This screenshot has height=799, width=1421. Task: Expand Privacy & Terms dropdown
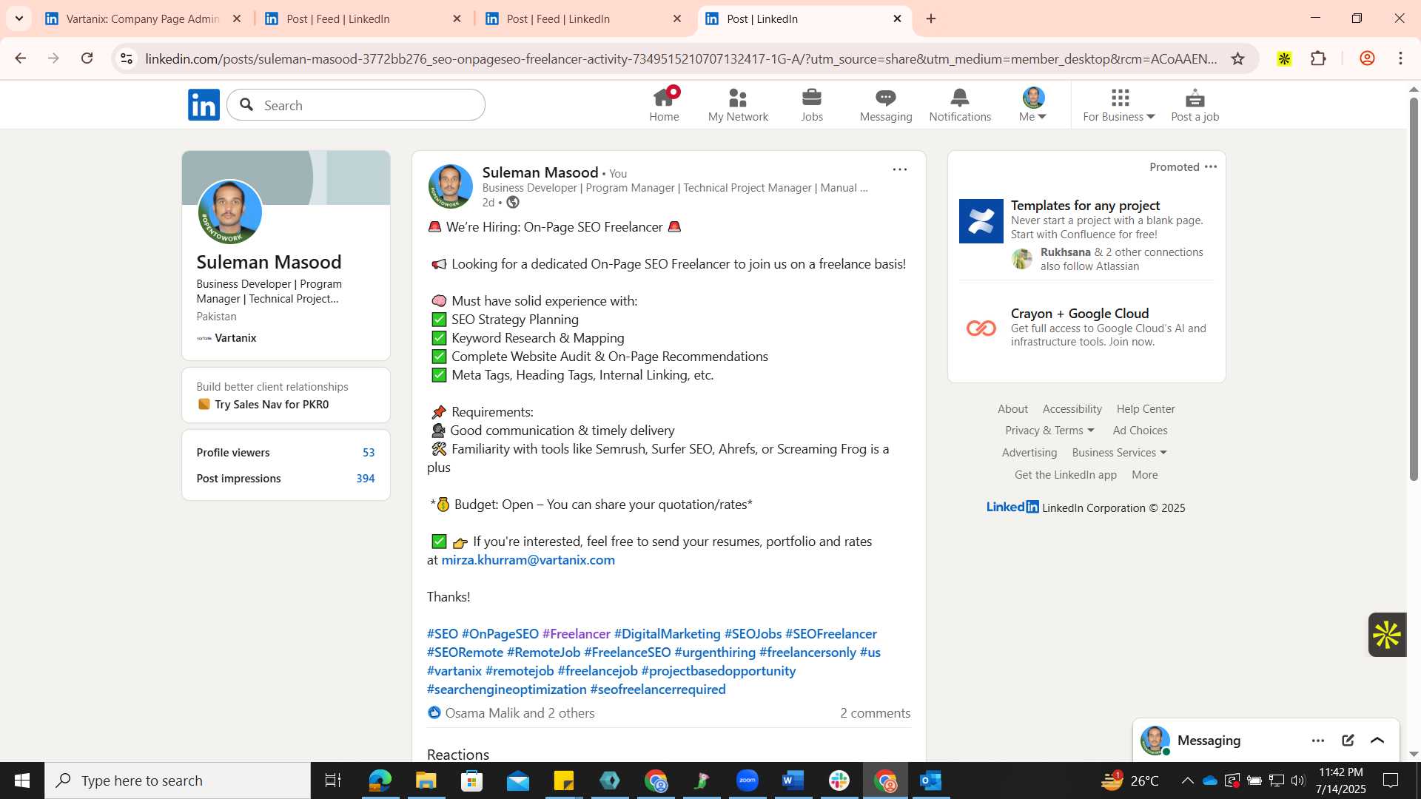click(x=1049, y=431)
